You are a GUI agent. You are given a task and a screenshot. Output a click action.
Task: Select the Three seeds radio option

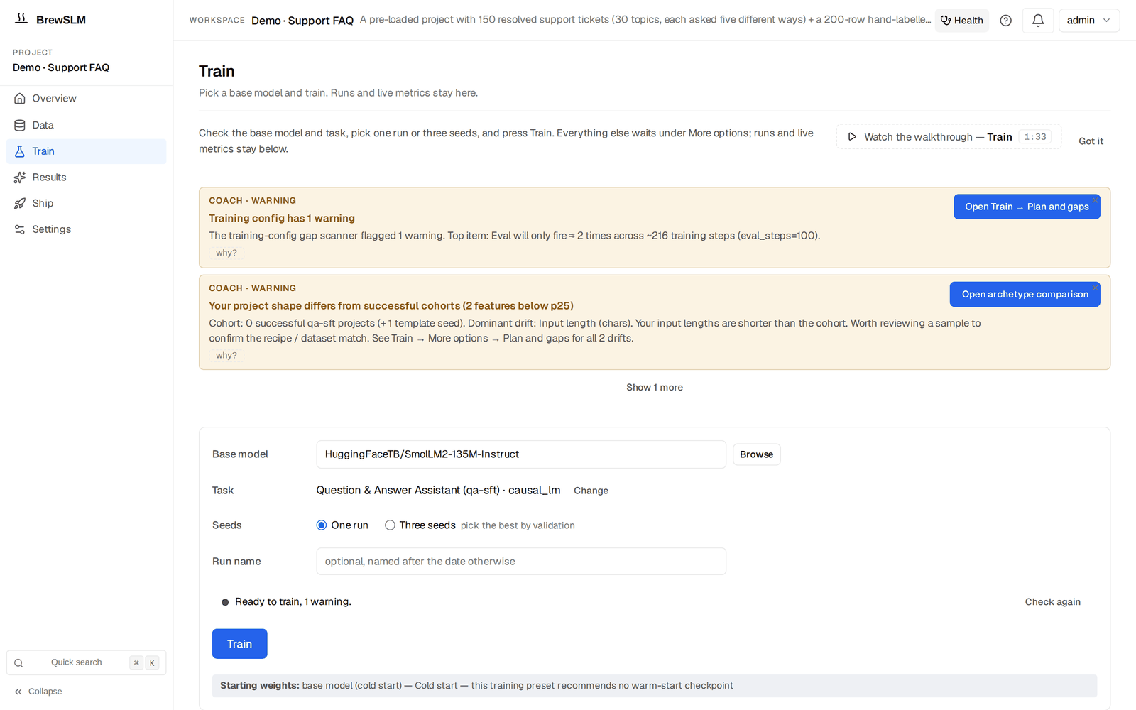pos(390,525)
